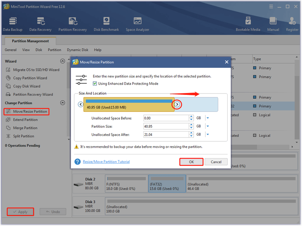
Task: Click the Apply button
Action: [20, 212]
